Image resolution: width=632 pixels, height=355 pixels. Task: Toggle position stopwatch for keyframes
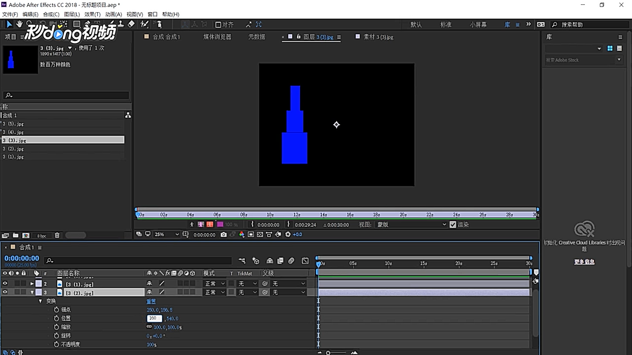(56, 318)
